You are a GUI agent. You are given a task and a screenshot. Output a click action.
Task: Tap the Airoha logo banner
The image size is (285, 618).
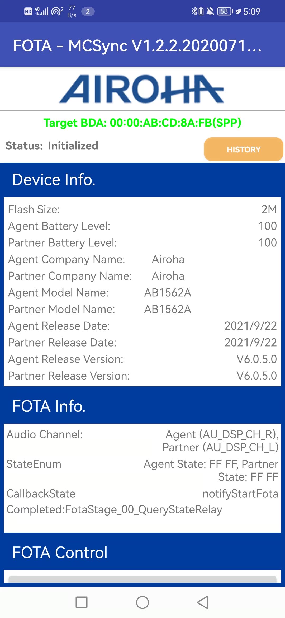coord(142,89)
